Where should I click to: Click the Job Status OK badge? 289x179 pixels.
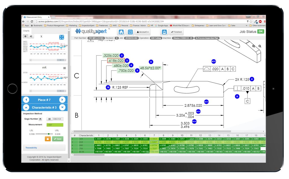(x=261, y=32)
